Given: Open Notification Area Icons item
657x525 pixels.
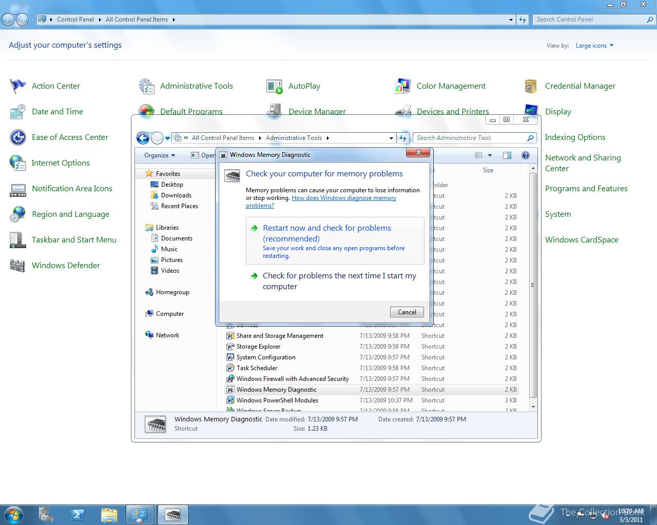Looking at the screenshot, I should click(72, 189).
